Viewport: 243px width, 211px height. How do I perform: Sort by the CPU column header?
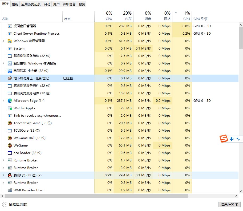(x=104, y=17)
